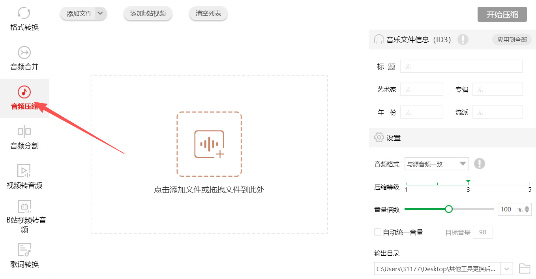The height and width of the screenshot is (279, 536).
Task: Click the 音量倍数 slider handle
Action: [x=448, y=209]
